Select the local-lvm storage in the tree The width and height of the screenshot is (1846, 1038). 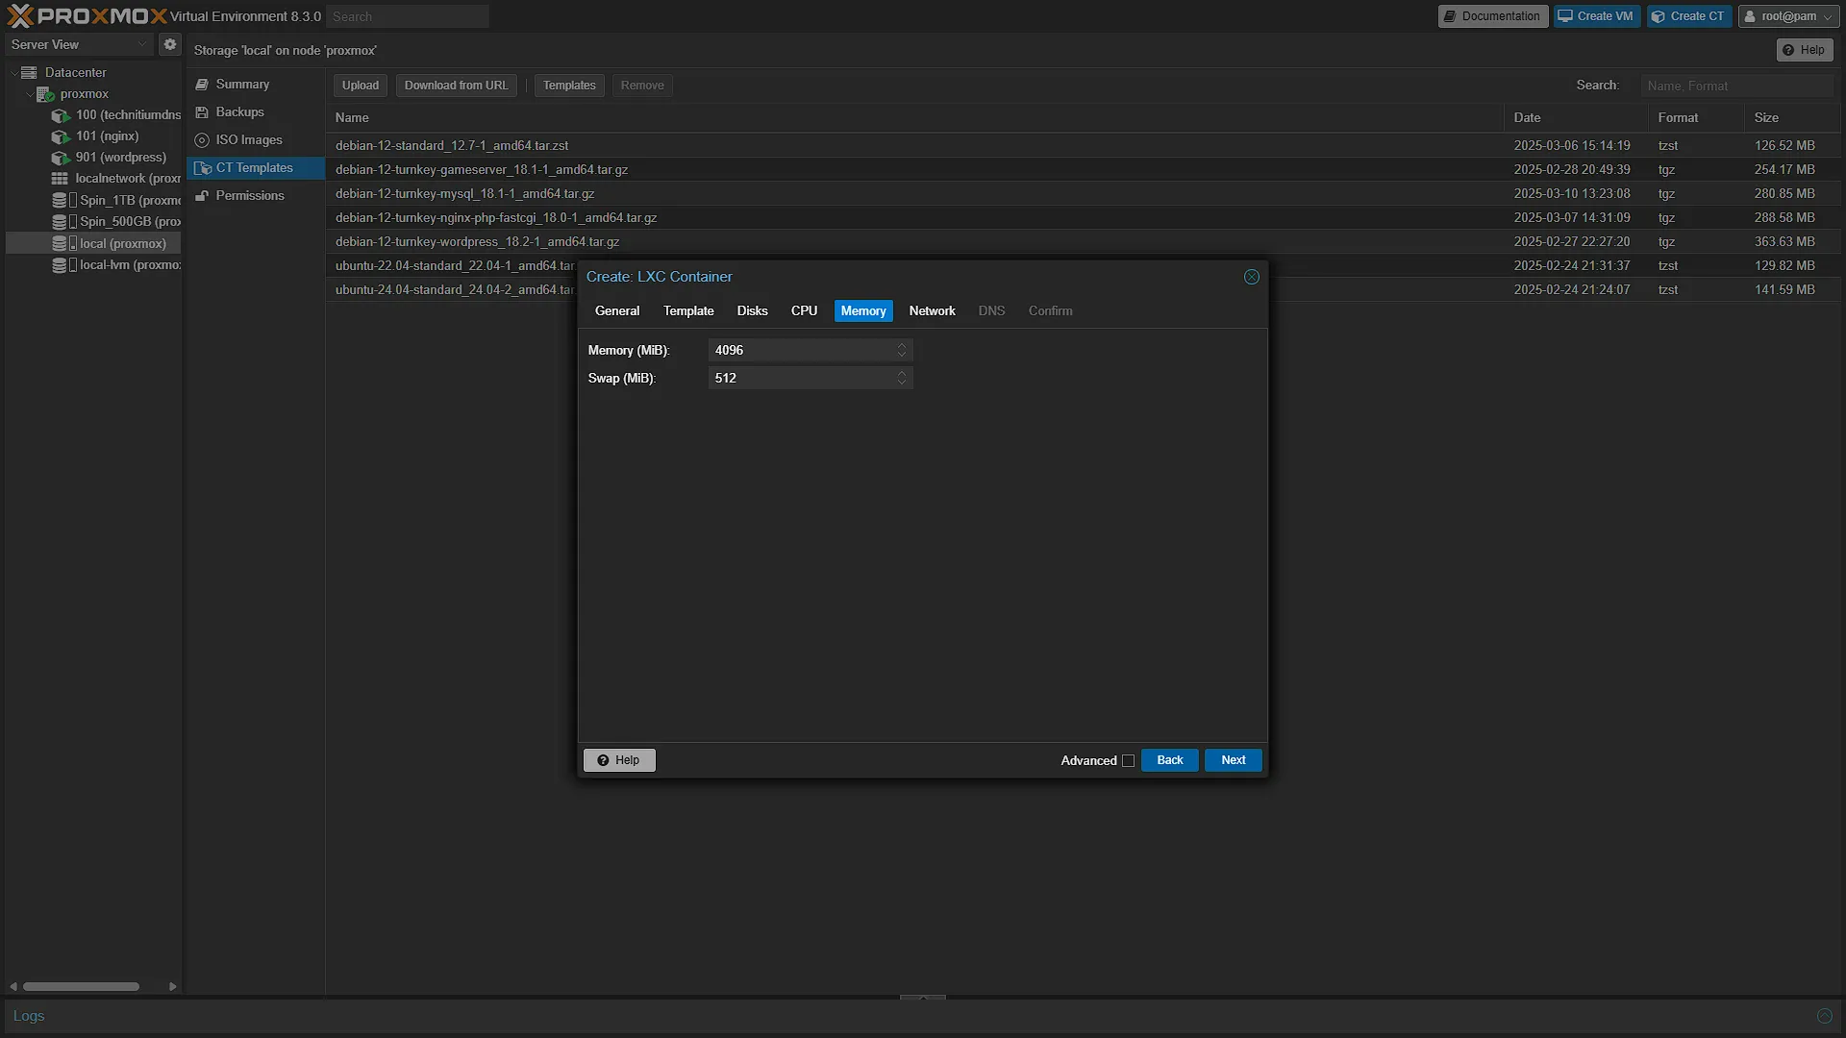117,265
